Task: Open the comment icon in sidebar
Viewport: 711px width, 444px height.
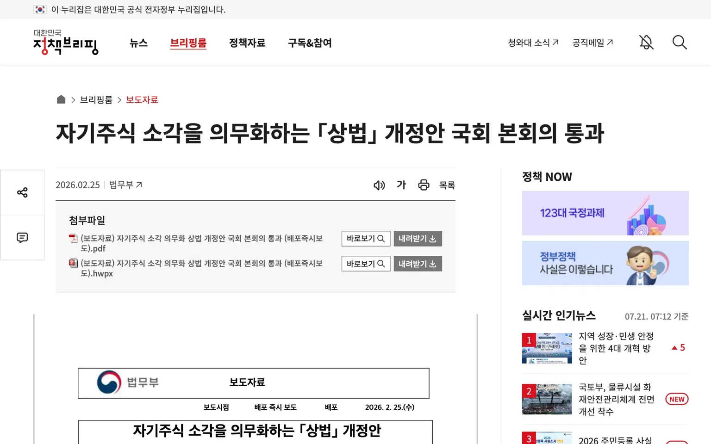Action: (22, 238)
